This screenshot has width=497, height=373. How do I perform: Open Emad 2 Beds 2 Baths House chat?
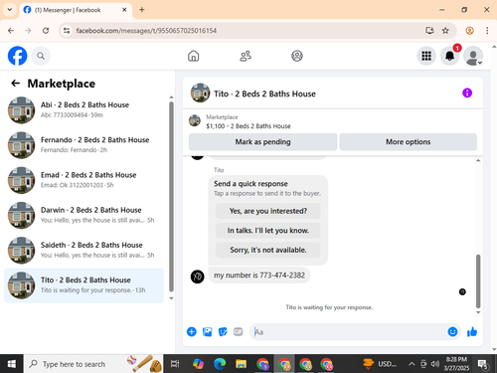click(83, 180)
